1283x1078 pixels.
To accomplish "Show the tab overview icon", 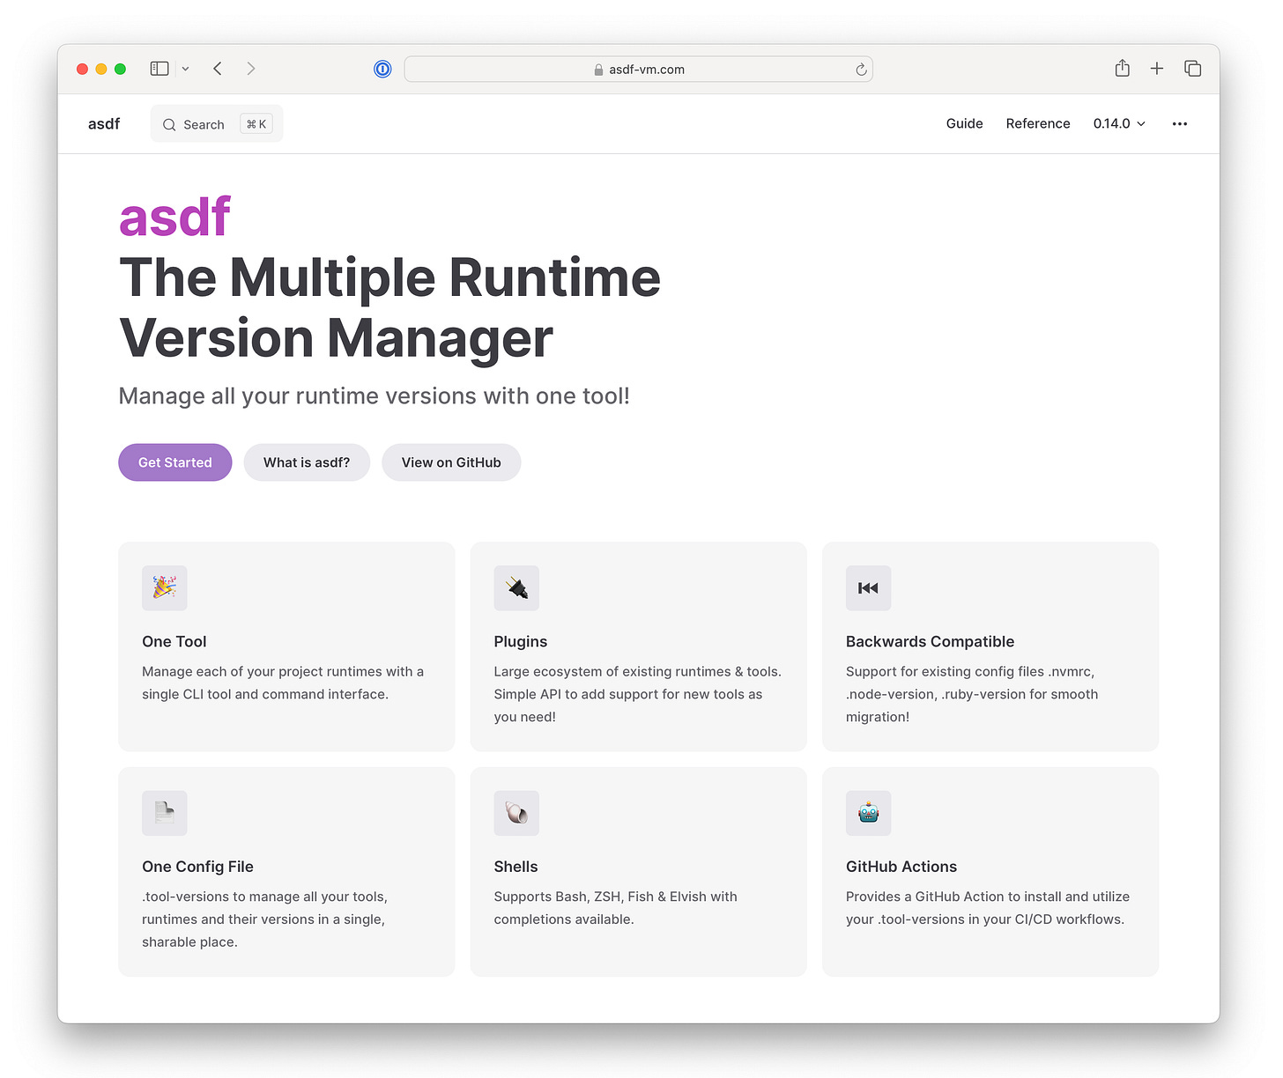I will click(1193, 69).
